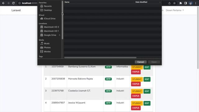The width and height of the screenshot is (199, 112).
Task: Open the Extensions puzzle icon
Action: pyautogui.click(x=180, y=3)
